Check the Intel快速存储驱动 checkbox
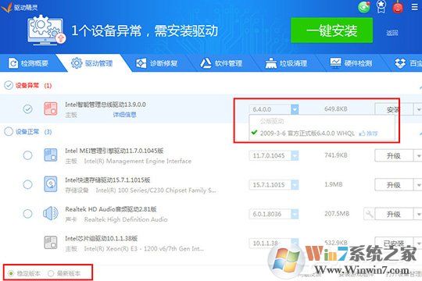422x281 pixels. (x=27, y=185)
